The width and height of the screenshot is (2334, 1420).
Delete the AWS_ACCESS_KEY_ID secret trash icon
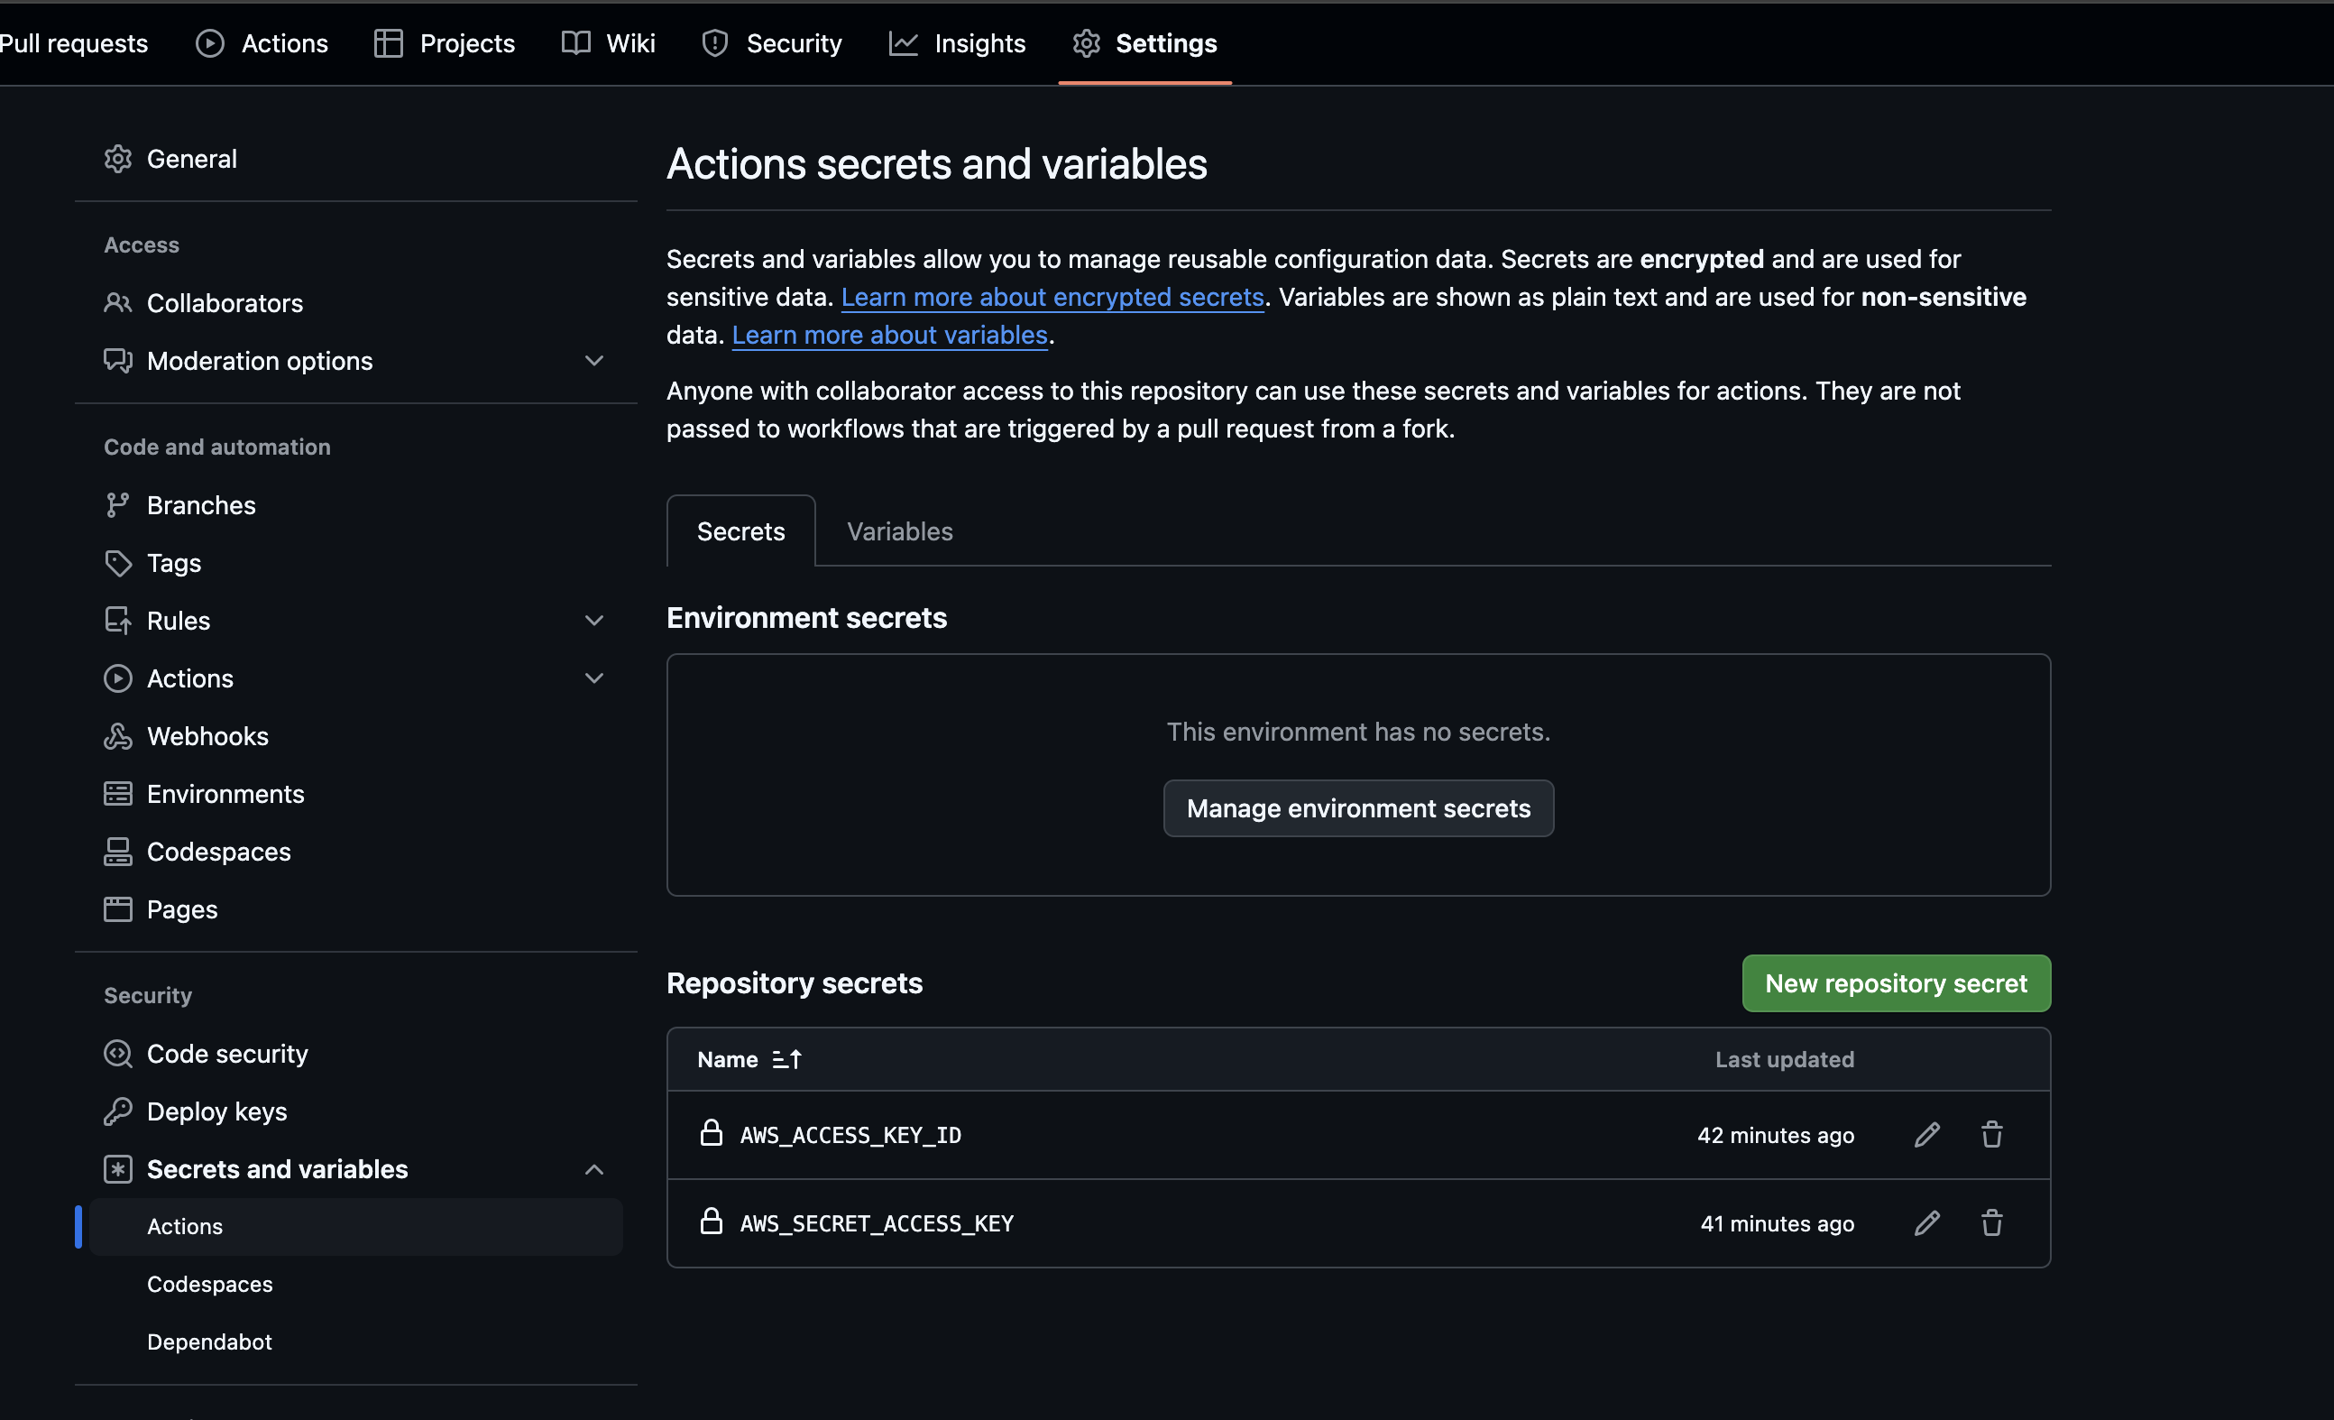1991,1134
